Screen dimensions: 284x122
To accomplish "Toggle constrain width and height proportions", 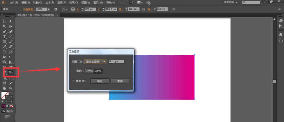I will coord(144,9).
